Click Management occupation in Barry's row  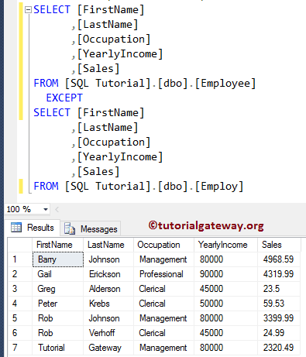(x=163, y=259)
